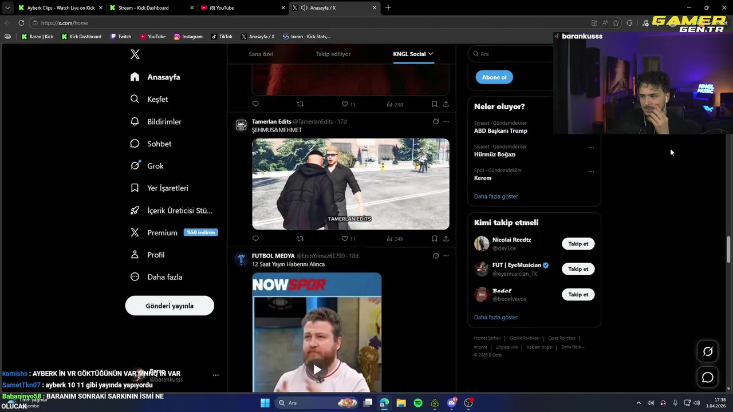
Task: Like the top post with 11 likes and 238 views
Action: 348,104
